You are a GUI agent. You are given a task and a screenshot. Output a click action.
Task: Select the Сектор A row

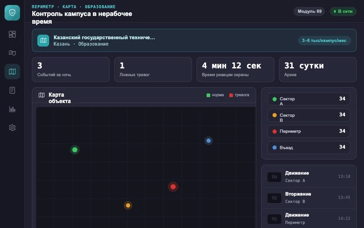click(309, 99)
